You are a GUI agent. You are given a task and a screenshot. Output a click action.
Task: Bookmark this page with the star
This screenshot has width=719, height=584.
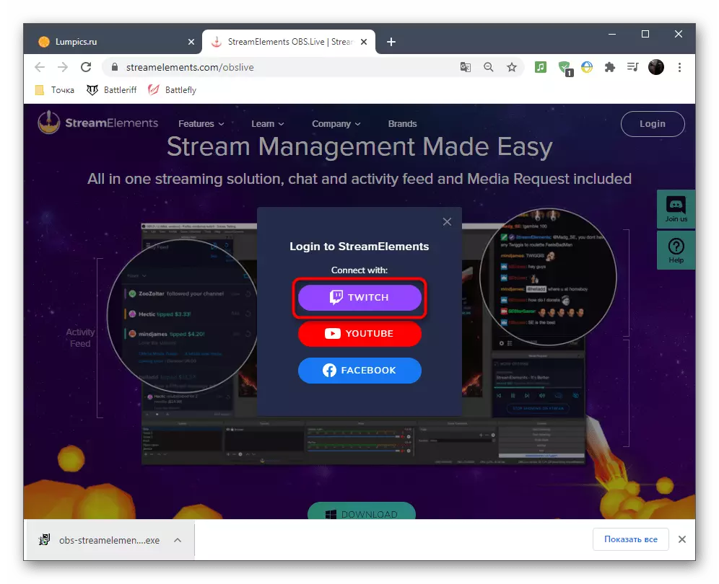[512, 67]
